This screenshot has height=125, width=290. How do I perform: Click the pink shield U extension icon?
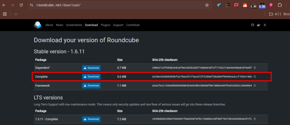click(271, 5)
